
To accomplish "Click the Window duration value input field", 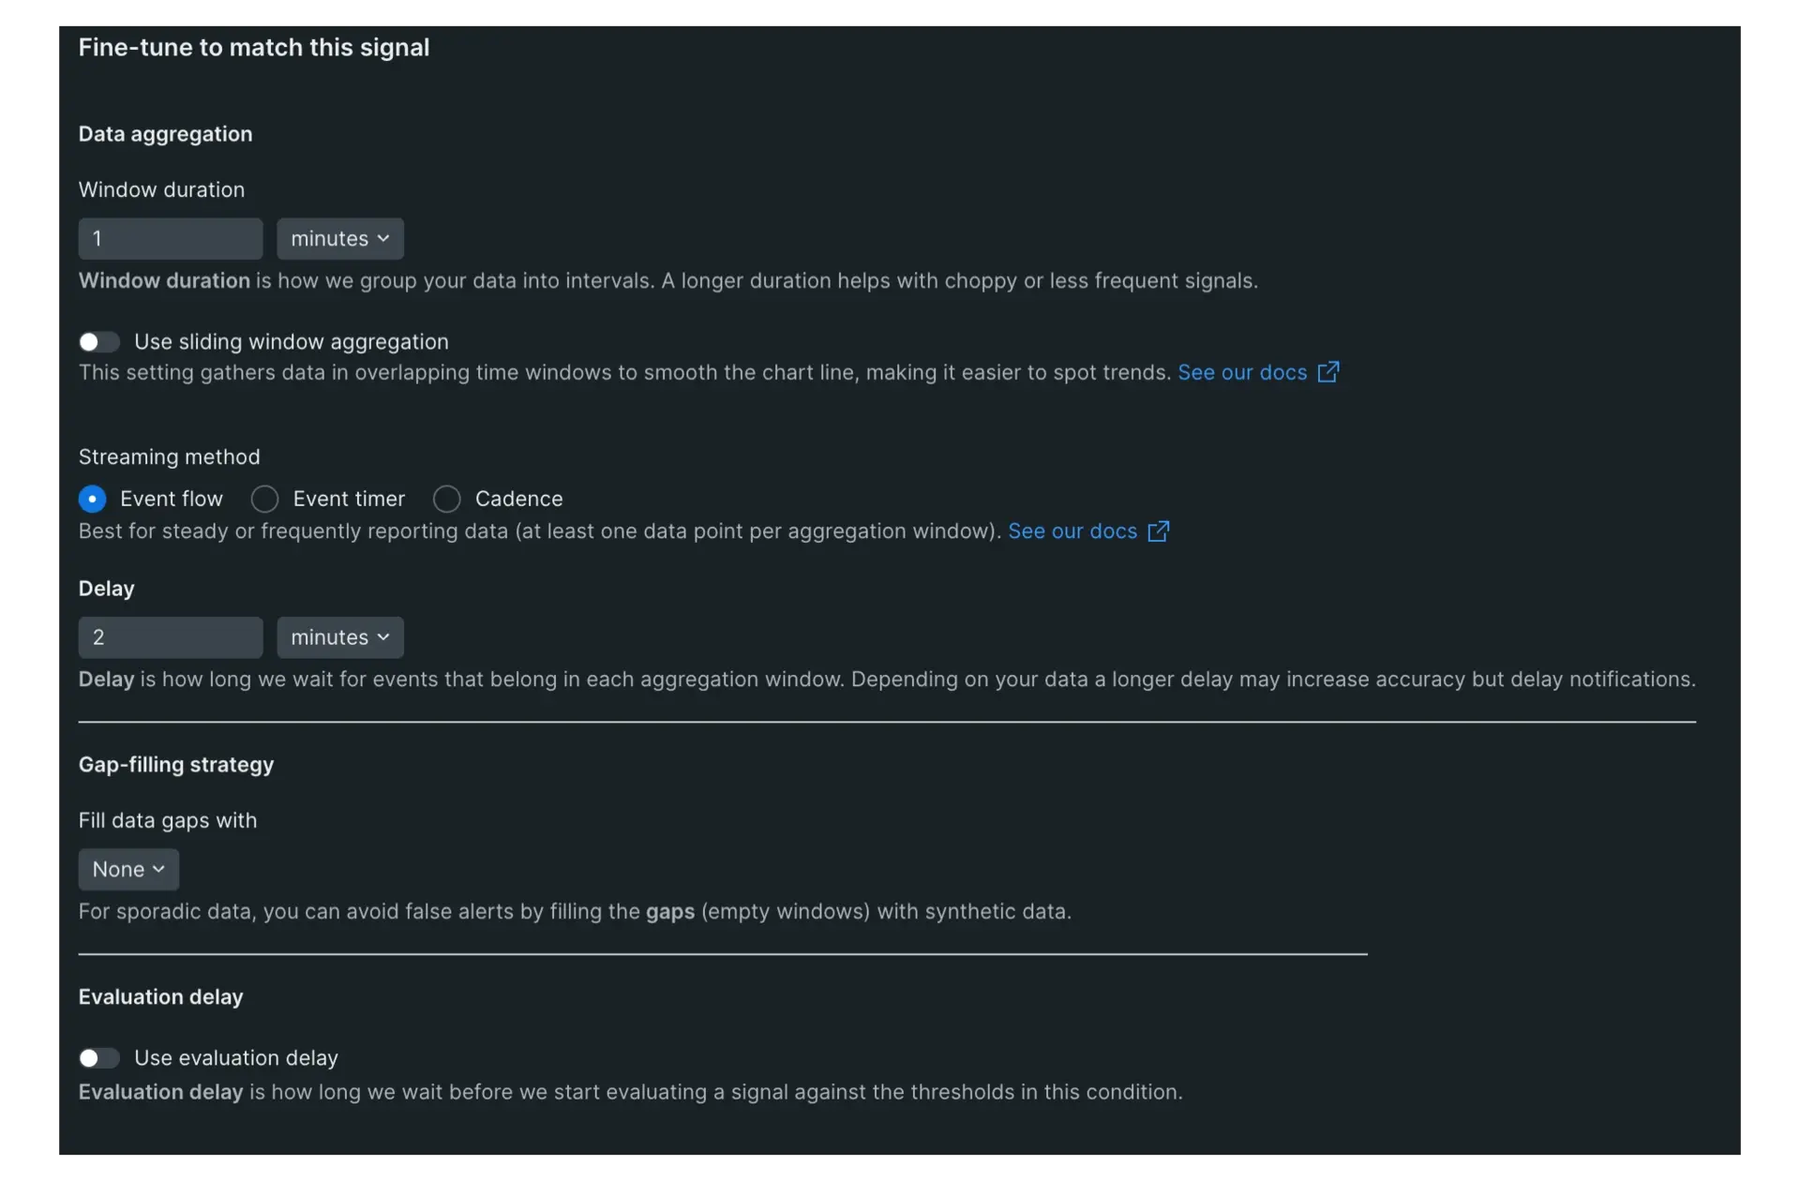I will tap(171, 239).
